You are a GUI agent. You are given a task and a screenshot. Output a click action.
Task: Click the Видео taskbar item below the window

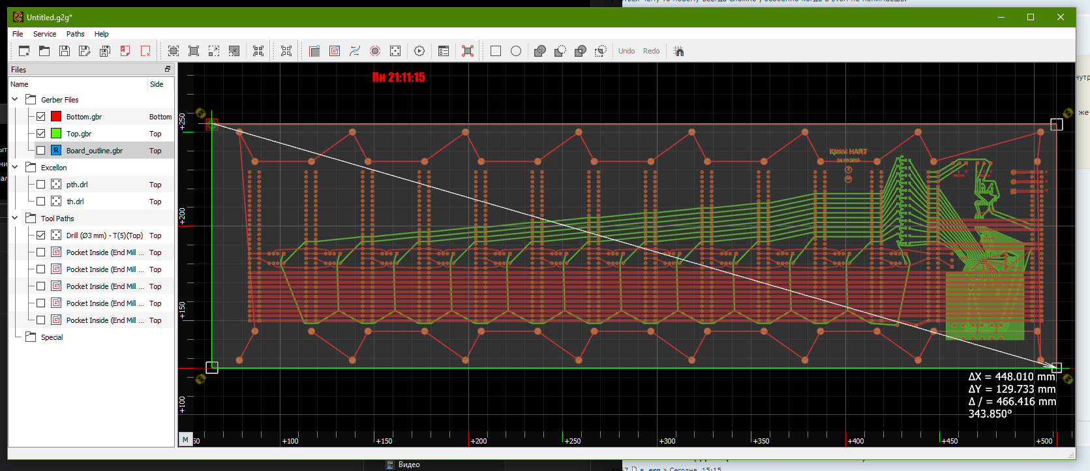(409, 464)
